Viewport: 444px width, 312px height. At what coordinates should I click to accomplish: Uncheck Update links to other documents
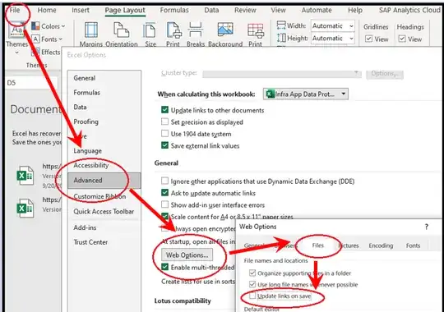tap(164, 110)
